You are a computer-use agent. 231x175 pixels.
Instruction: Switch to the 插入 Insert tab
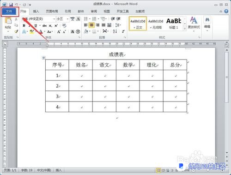click(x=36, y=11)
